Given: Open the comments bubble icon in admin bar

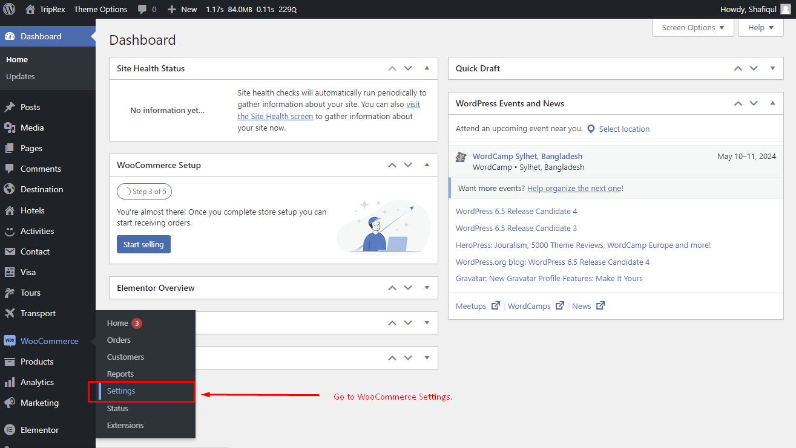Looking at the screenshot, I should click(x=142, y=10).
